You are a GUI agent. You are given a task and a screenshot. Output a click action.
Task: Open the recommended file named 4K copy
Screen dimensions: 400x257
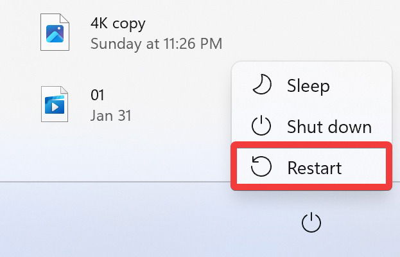tap(118, 24)
